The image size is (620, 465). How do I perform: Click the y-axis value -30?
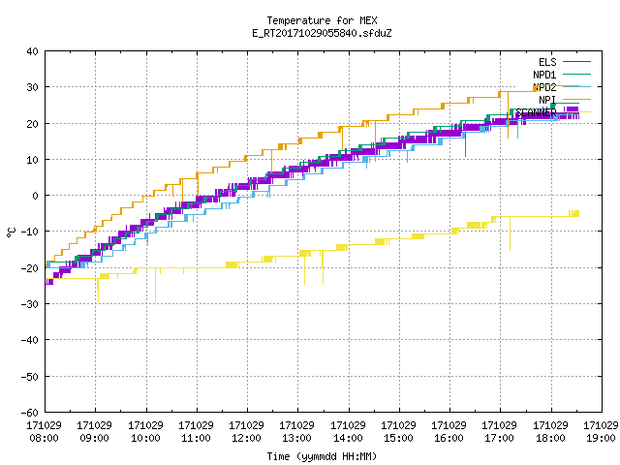click(30, 304)
